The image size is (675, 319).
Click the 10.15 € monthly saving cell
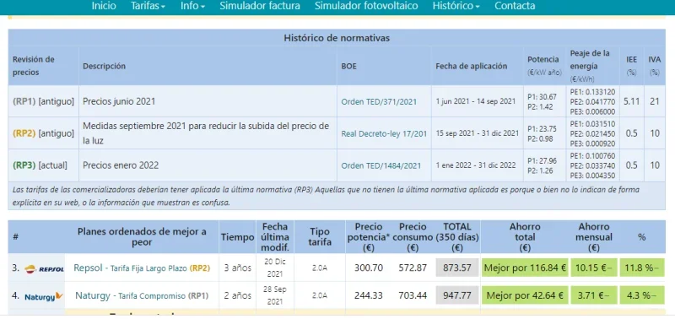point(594,268)
